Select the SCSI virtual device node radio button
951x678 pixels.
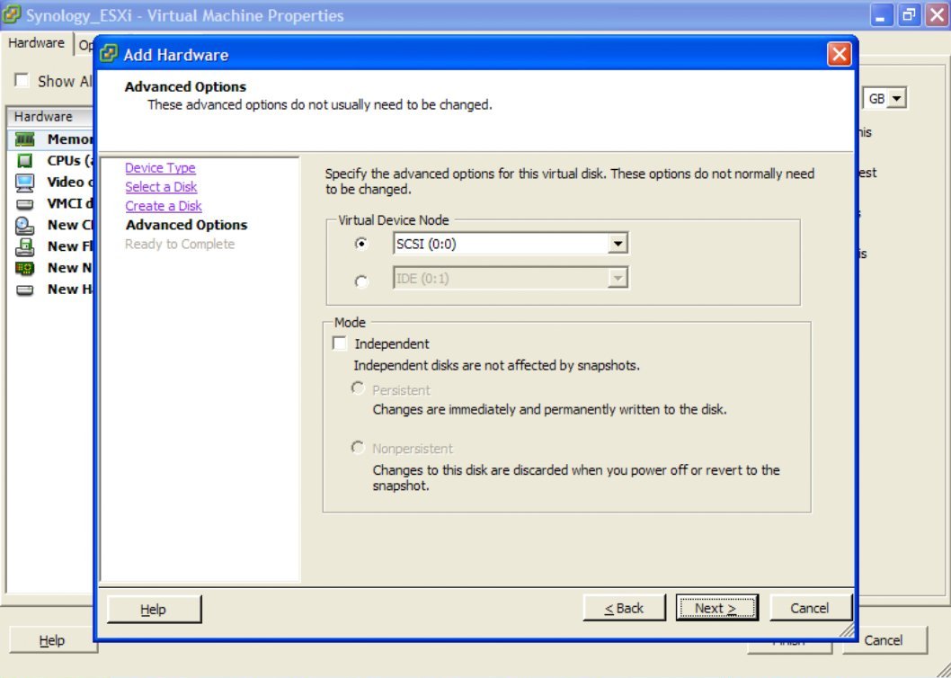pyautogui.click(x=361, y=244)
